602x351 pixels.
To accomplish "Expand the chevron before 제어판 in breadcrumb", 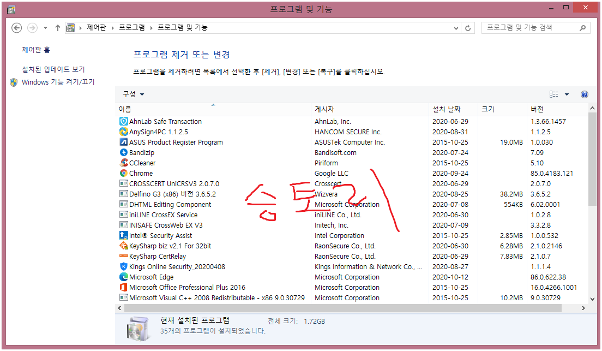I will pyautogui.click(x=81, y=28).
